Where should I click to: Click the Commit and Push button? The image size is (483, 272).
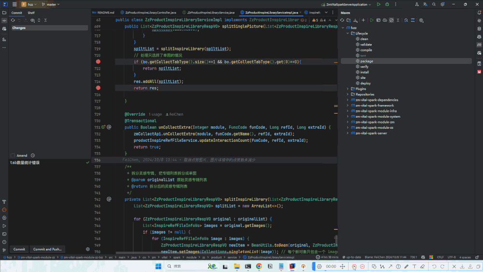click(x=47, y=249)
